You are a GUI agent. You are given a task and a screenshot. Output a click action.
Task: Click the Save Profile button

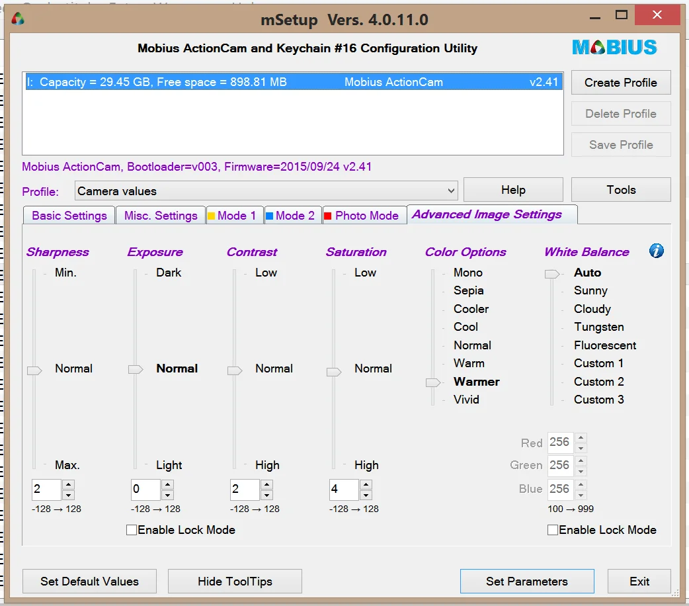[x=621, y=145]
